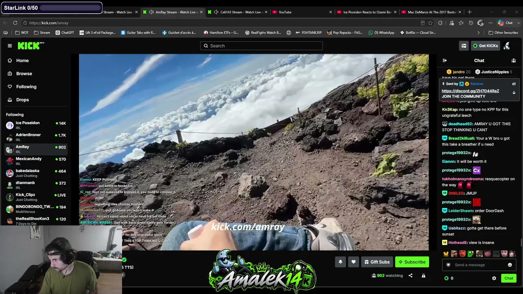Open the chat users list icon
The image size is (523, 294).
pyautogui.click(x=514, y=60)
